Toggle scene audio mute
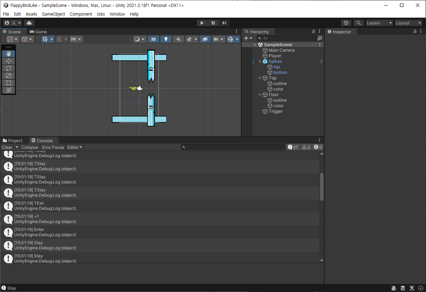The width and height of the screenshot is (426, 292). [x=178, y=39]
